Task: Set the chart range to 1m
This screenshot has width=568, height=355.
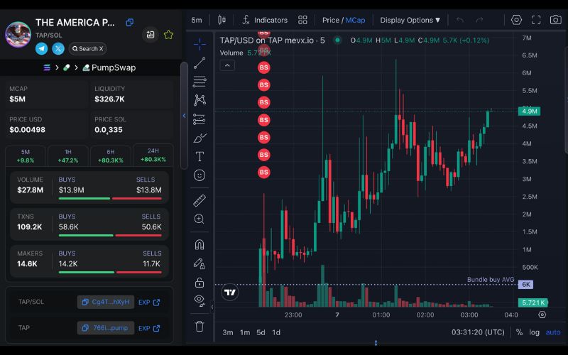Action: point(245,332)
